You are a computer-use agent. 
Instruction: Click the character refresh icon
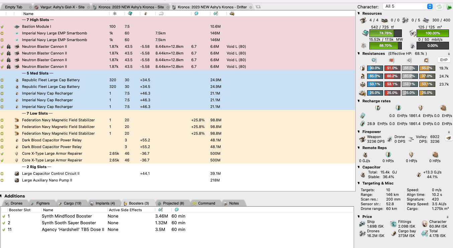[x=439, y=7]
